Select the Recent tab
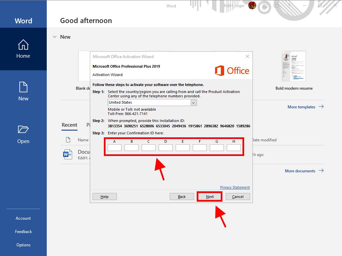 [69, 125]
